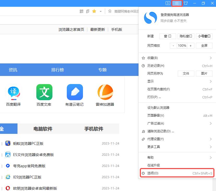
Task: Expand the chevron beside 帮助
Action: [211, 158]
